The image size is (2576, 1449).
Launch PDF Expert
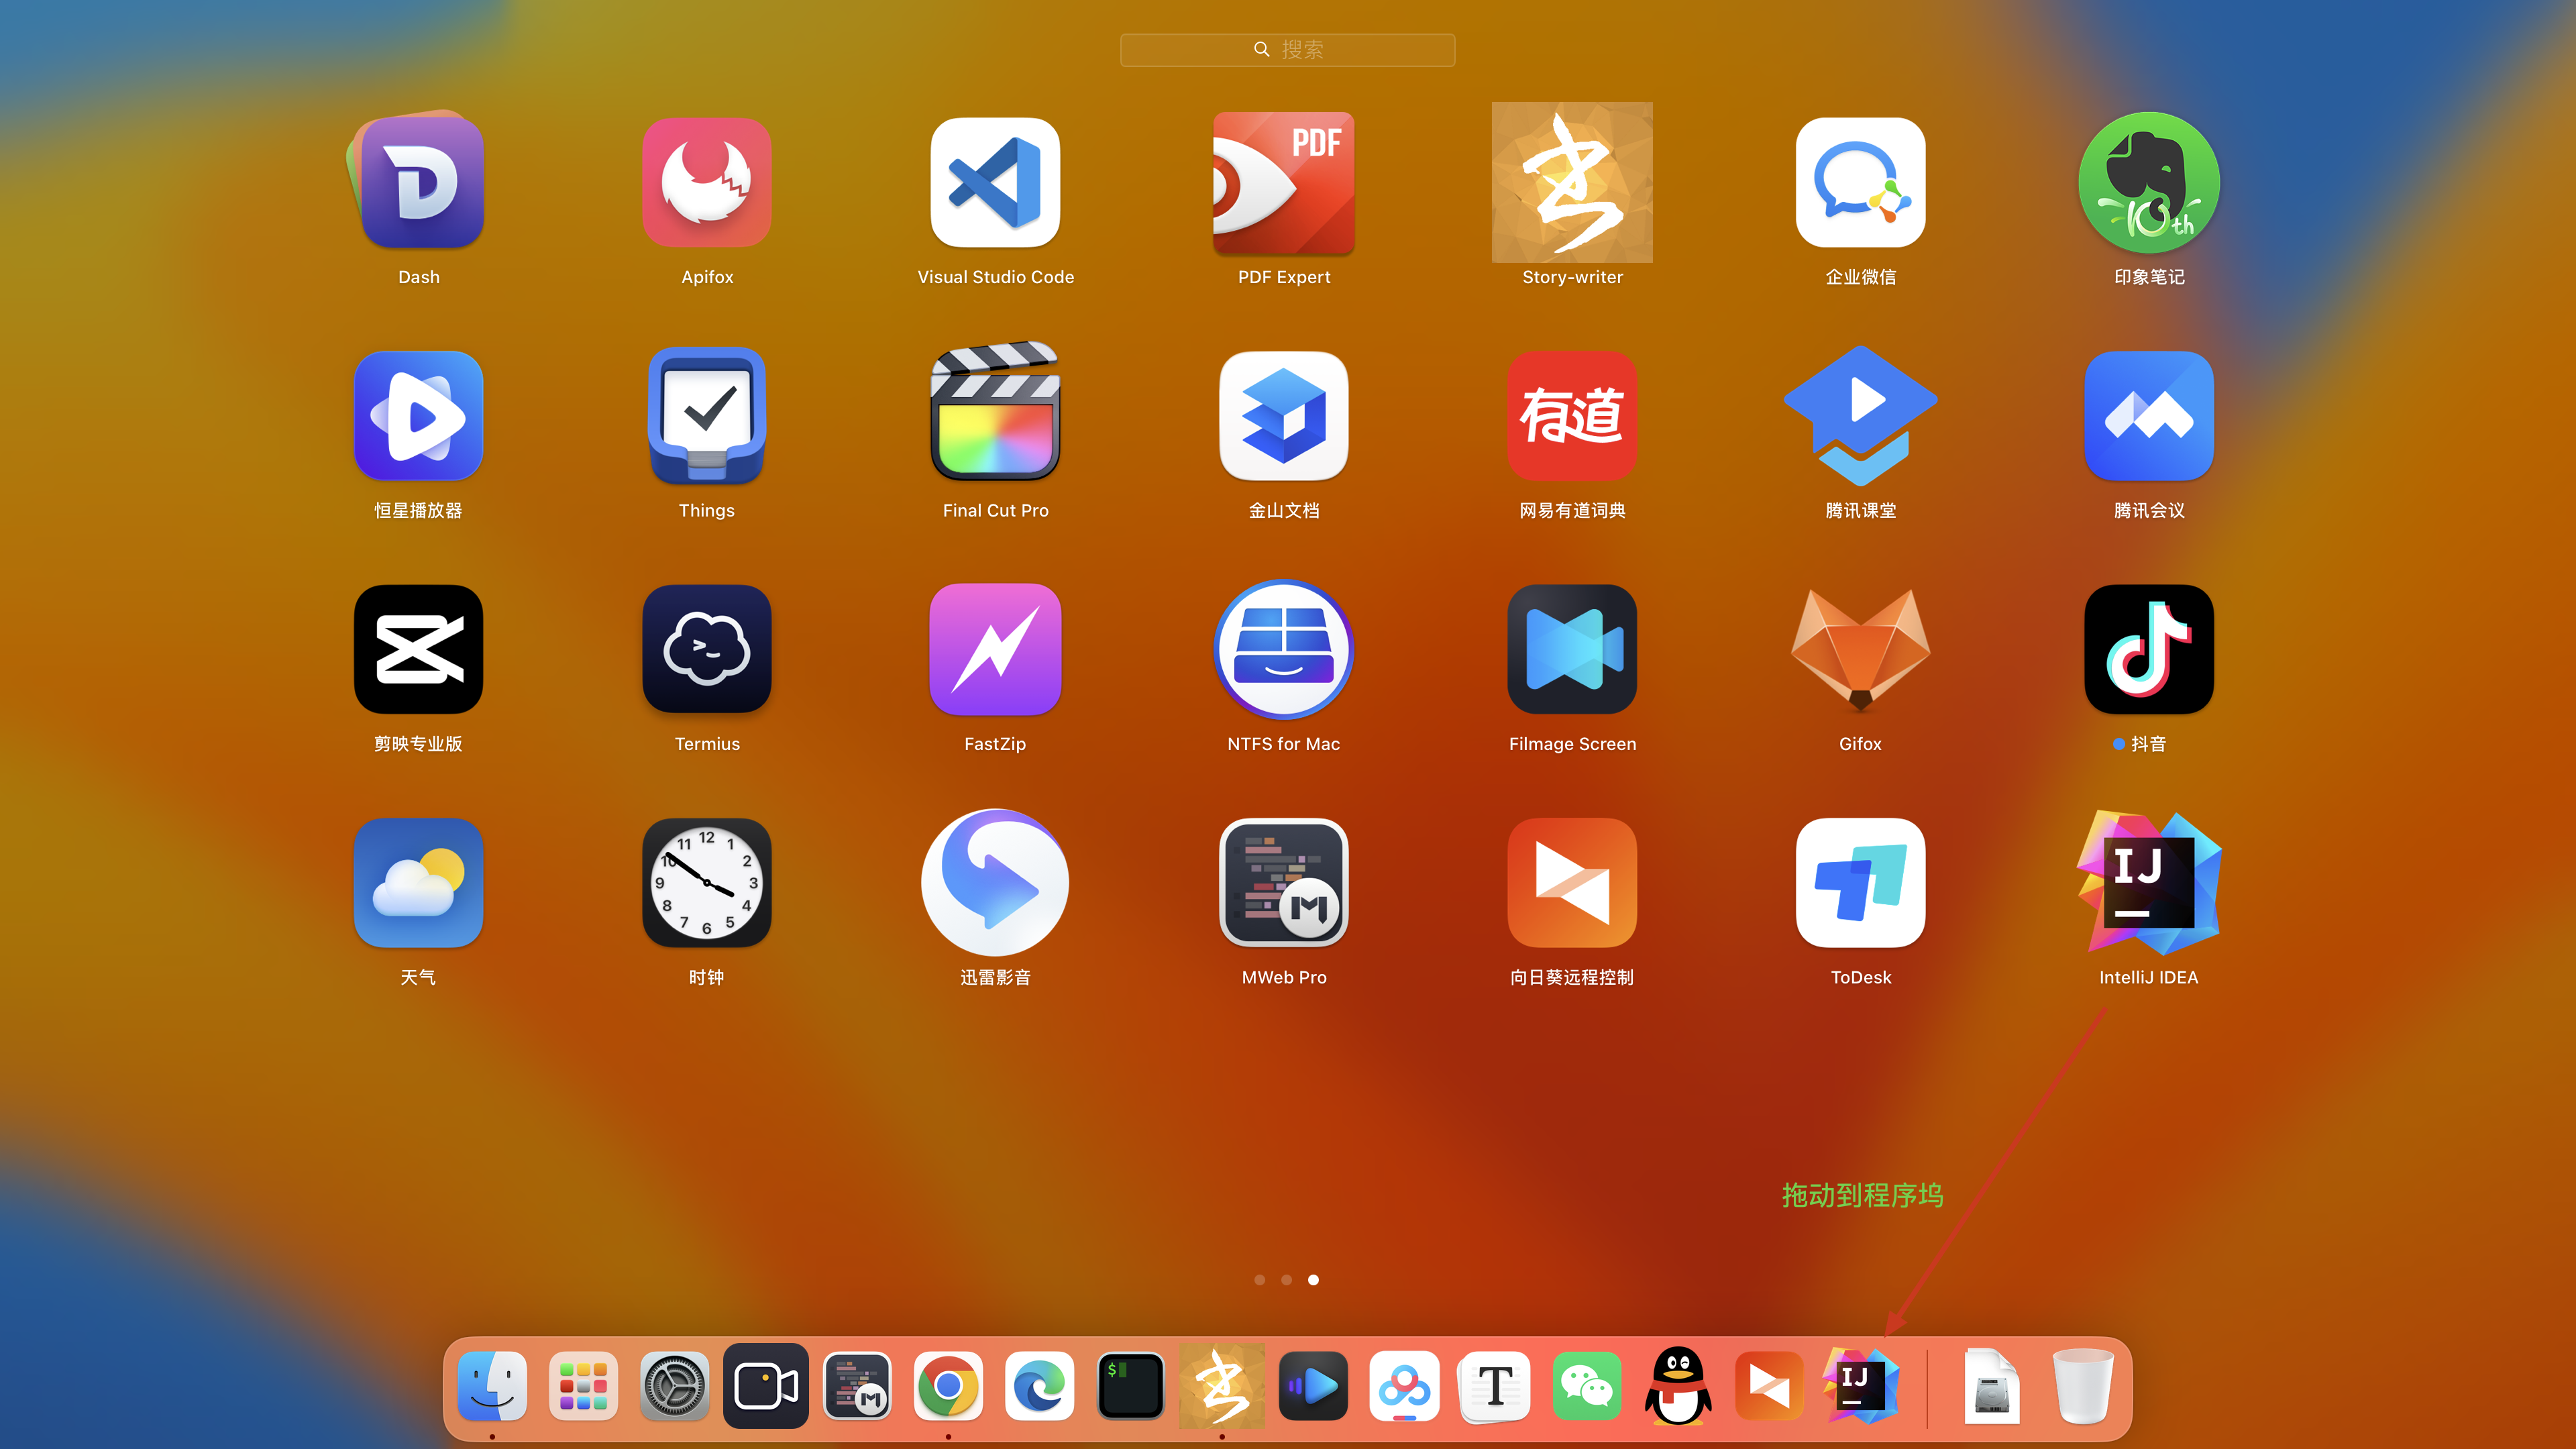coord(1284,182)
